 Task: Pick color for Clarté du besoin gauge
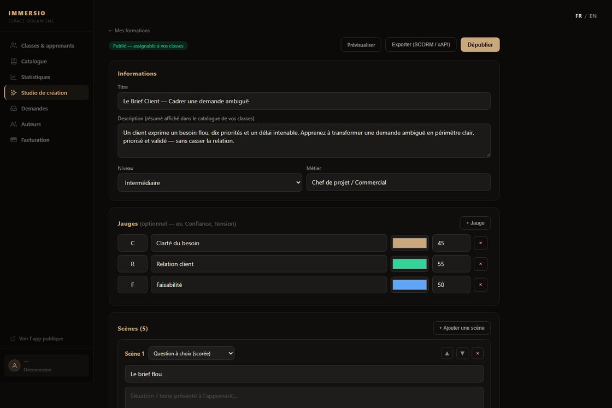(x=409, y=243)
